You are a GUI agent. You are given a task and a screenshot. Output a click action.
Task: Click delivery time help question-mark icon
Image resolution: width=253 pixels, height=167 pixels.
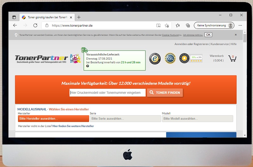(88, 66)
